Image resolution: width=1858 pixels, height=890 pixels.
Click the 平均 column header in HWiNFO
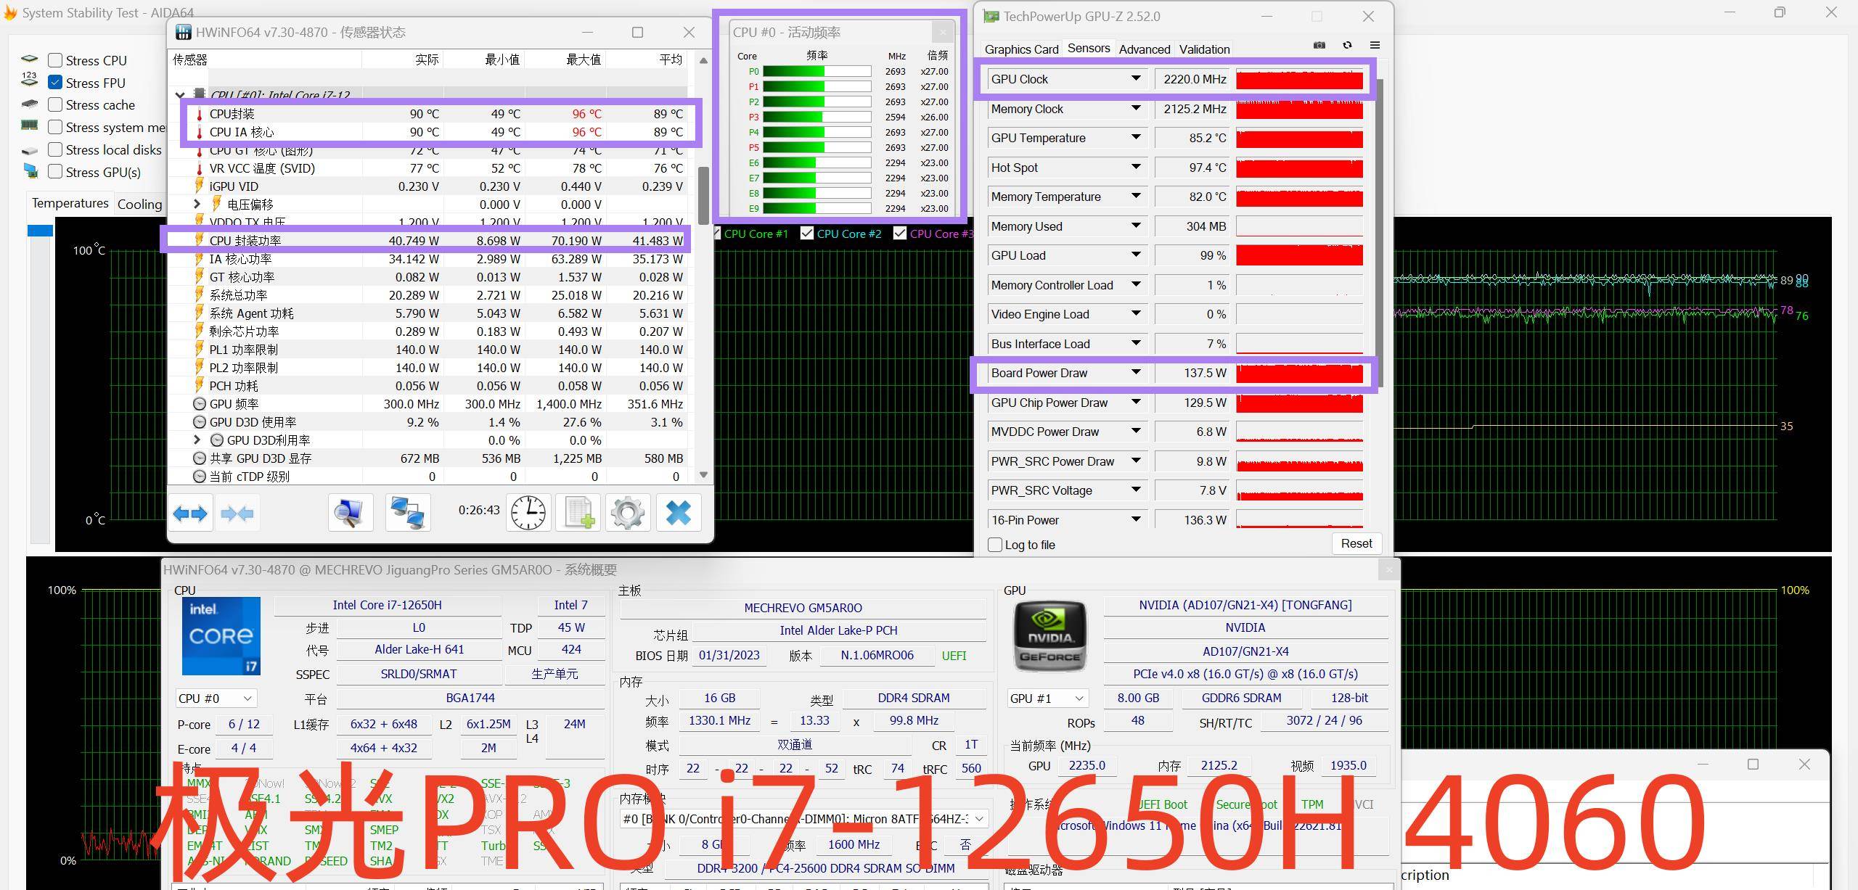coord(647,59)
